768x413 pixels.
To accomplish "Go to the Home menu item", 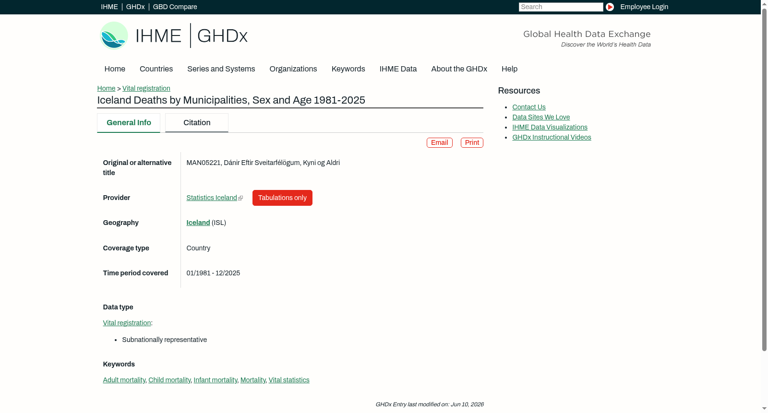I will coord(115,69).
